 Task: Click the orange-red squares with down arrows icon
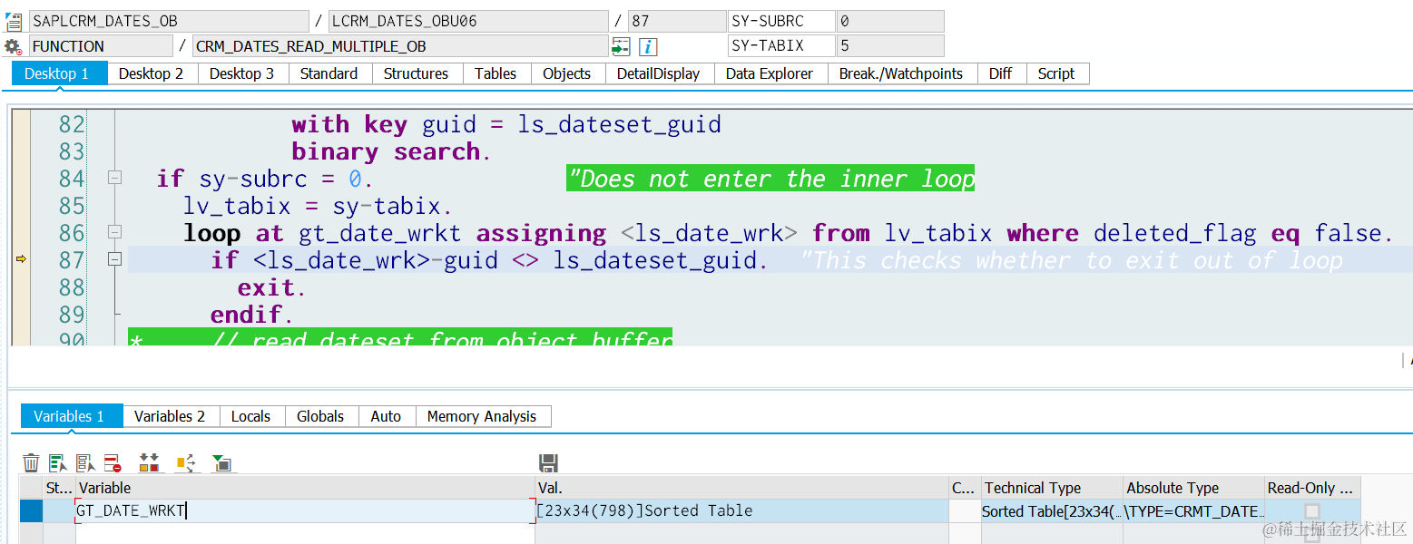tap(149, 463)
